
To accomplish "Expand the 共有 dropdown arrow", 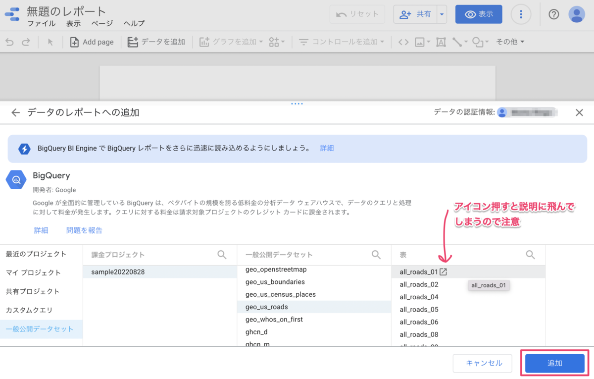I will pos(442,14).
